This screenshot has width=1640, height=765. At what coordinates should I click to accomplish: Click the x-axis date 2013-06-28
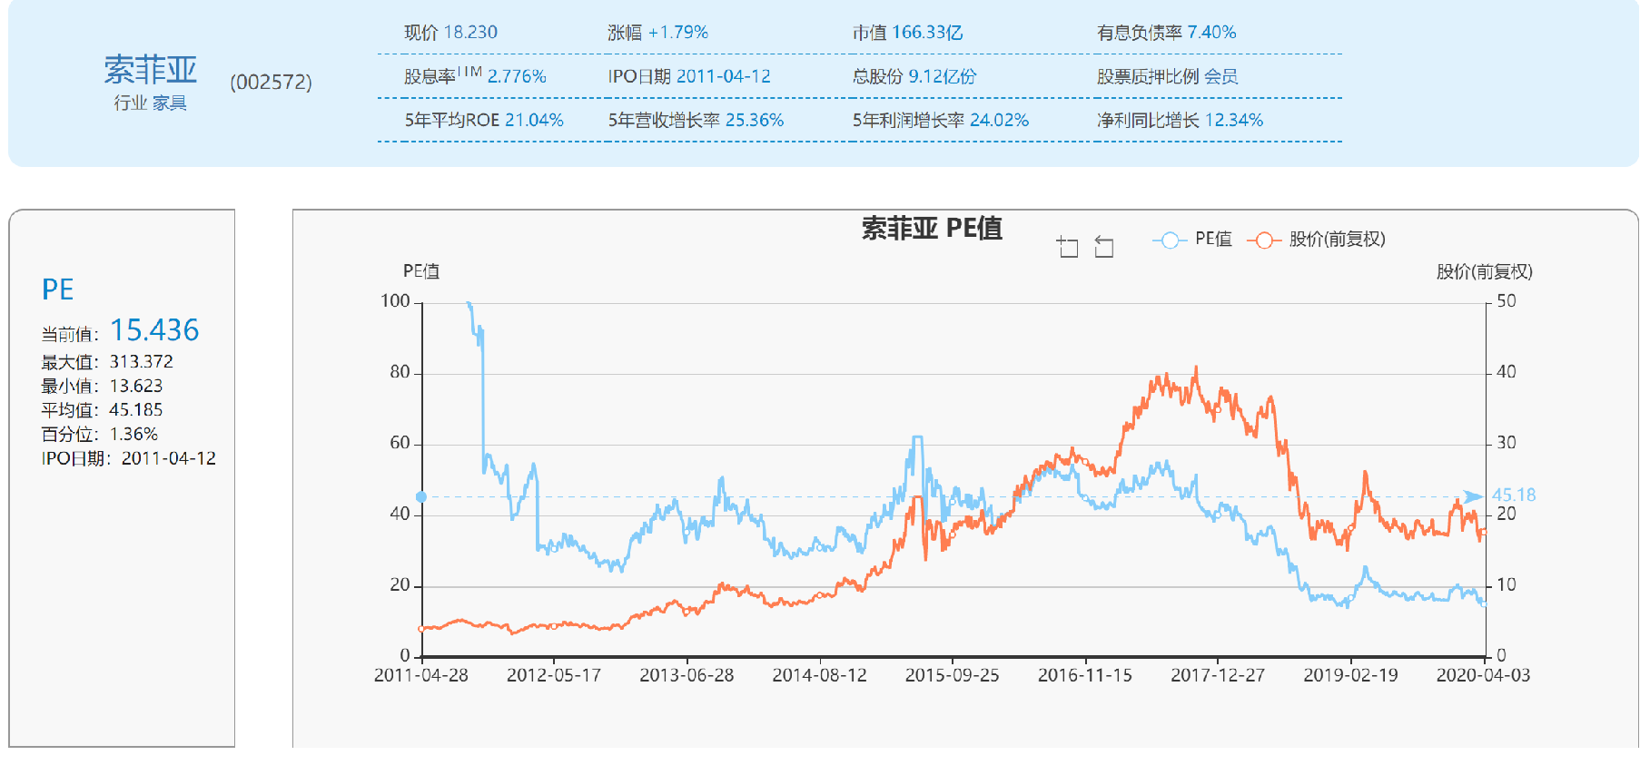pyautogui.click(x=687, y=675)
